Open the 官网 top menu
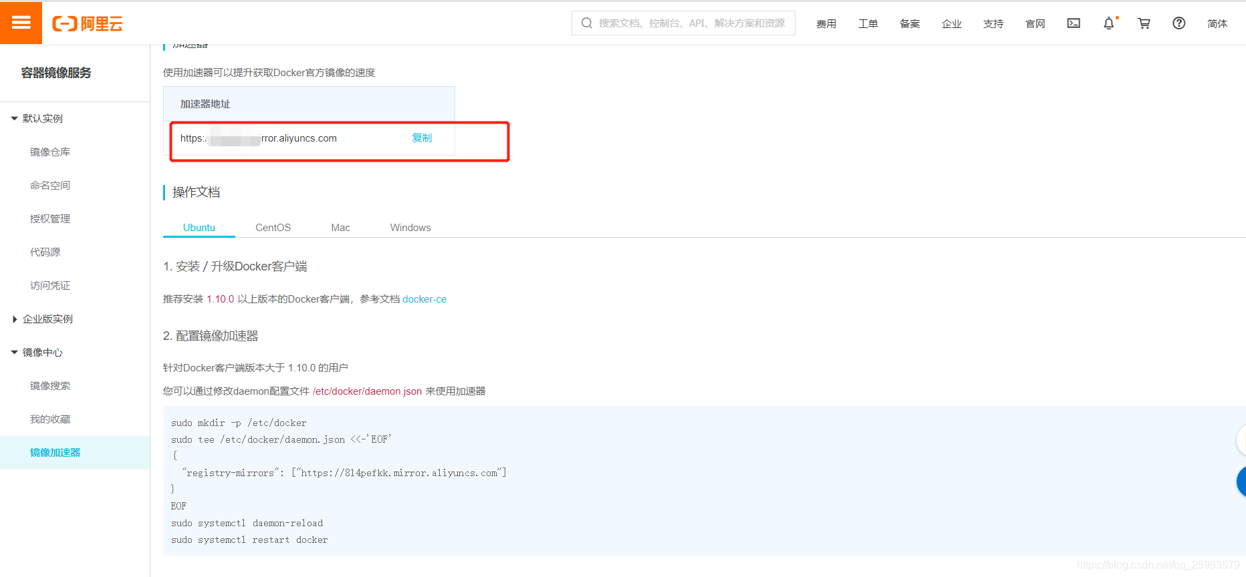1246x577 pixels. point(1035,24)
